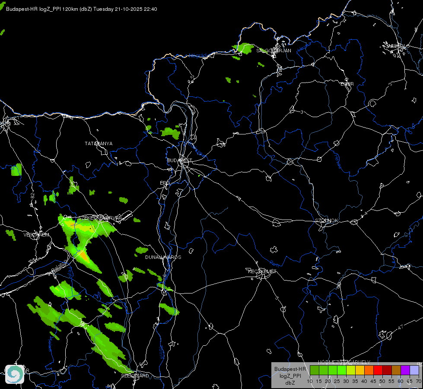
Task: Click the 30–35 dBZ yellow-green legend swatch
Action: point(351,370)
